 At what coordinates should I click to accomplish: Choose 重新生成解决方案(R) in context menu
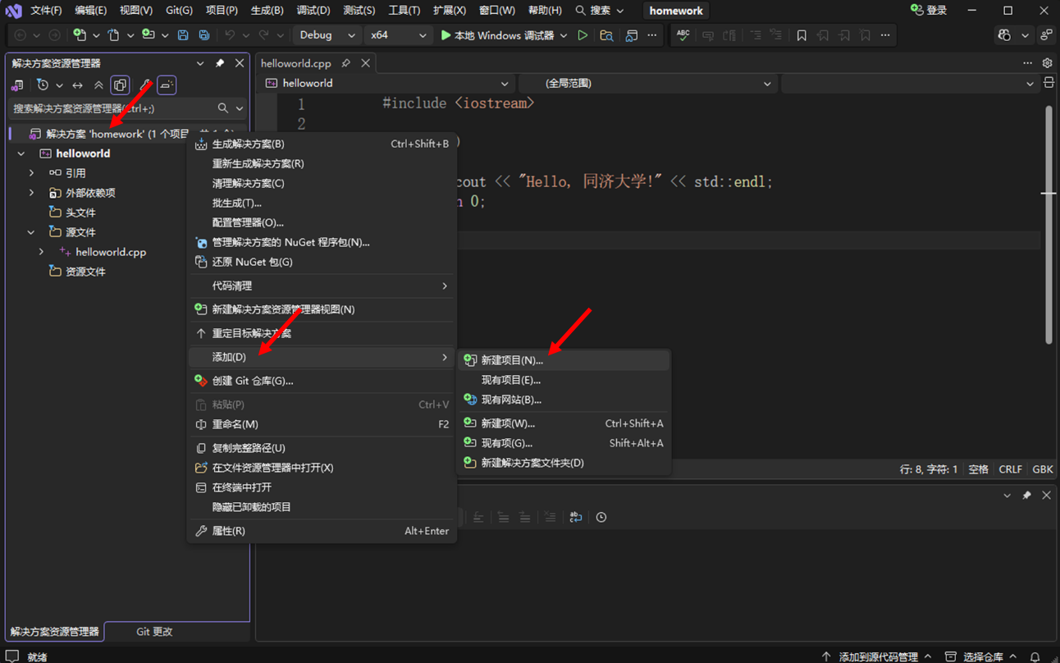click(258, 163)
